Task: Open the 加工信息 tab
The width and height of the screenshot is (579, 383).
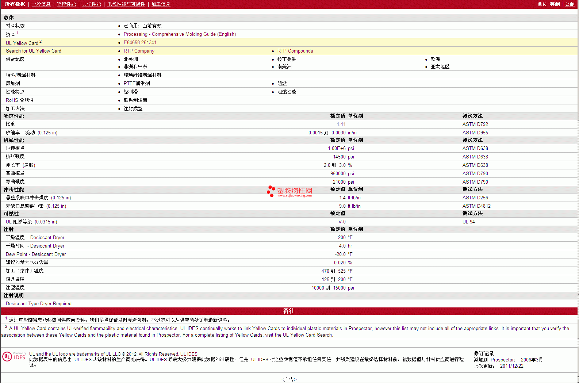Action: pos(161,4)
